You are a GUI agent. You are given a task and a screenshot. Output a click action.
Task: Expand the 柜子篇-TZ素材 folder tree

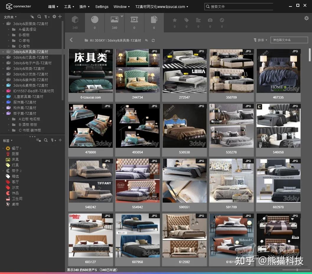click(x=3, y=114)
